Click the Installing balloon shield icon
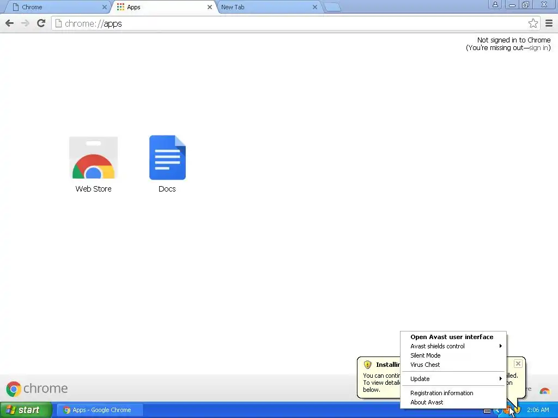The height and width of the screenshot is (418, 558). 368,365
